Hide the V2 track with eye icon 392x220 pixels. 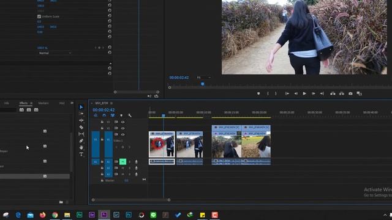pyautogui.click(x=123, y=128)
